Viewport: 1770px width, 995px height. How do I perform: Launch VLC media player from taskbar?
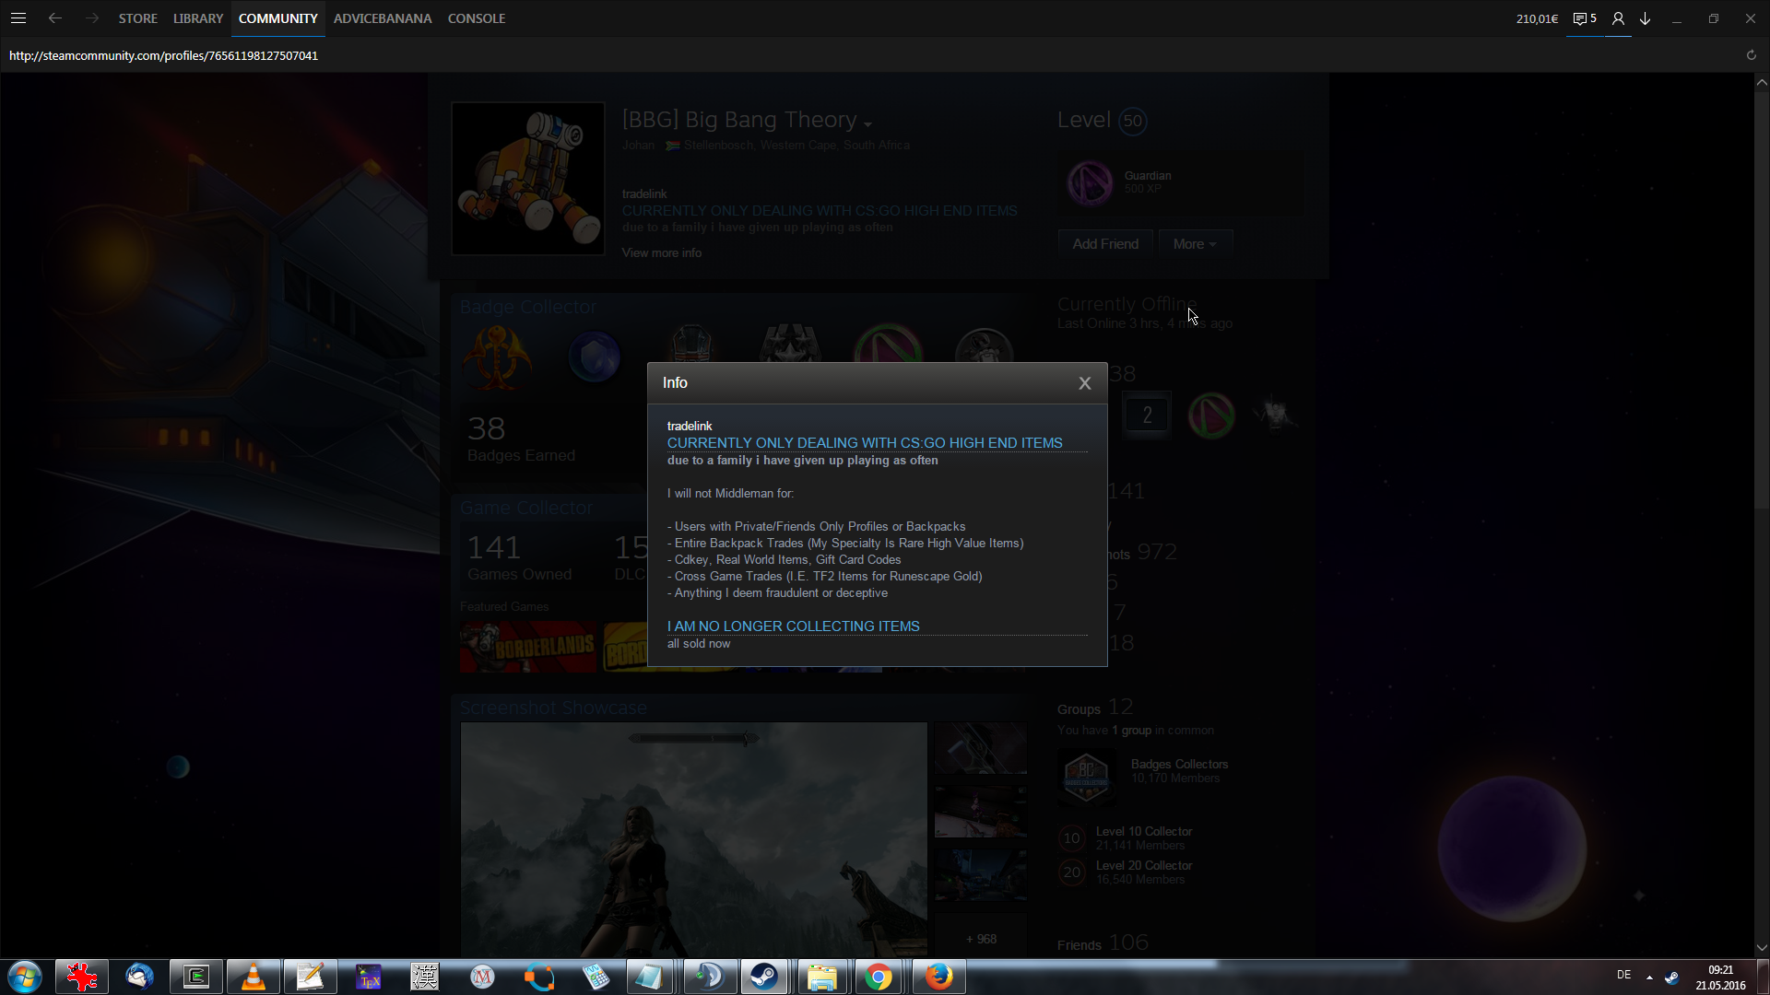253,977
